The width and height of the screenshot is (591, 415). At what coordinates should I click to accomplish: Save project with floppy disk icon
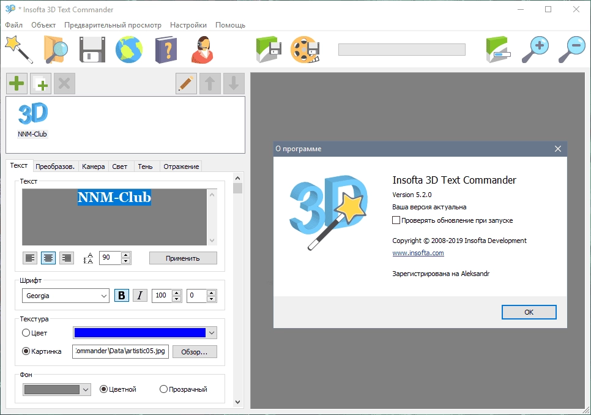pos(92,50)
